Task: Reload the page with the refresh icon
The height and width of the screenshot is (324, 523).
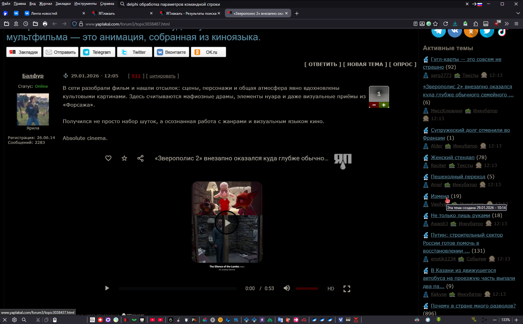Action: click(446, 24)
